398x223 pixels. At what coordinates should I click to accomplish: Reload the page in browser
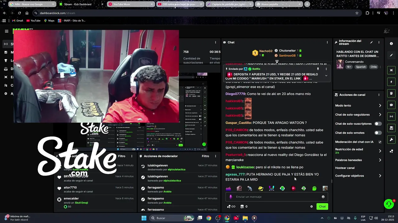coord(19,13)
